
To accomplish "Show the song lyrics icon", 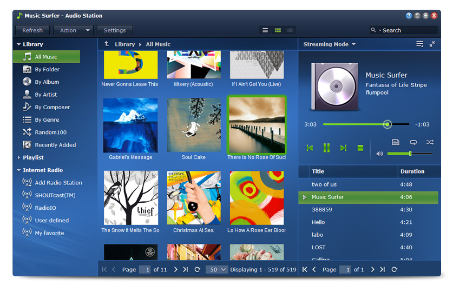I will coord(396,142).
